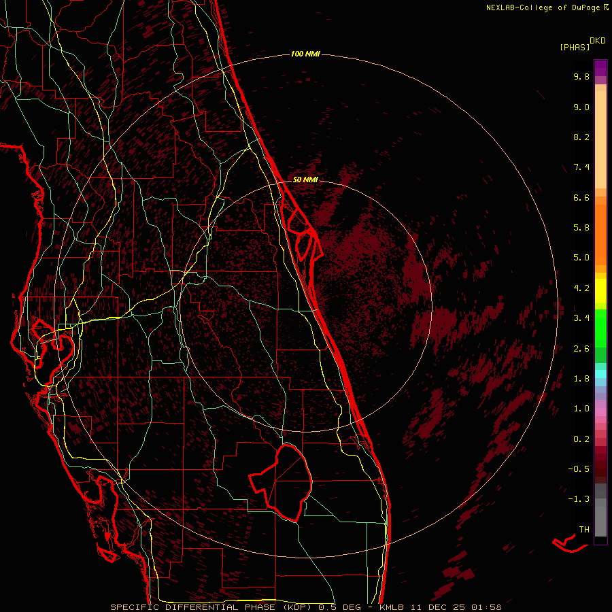
Task: Select the 5.8 value on the scale
Action: coord(581,228)
